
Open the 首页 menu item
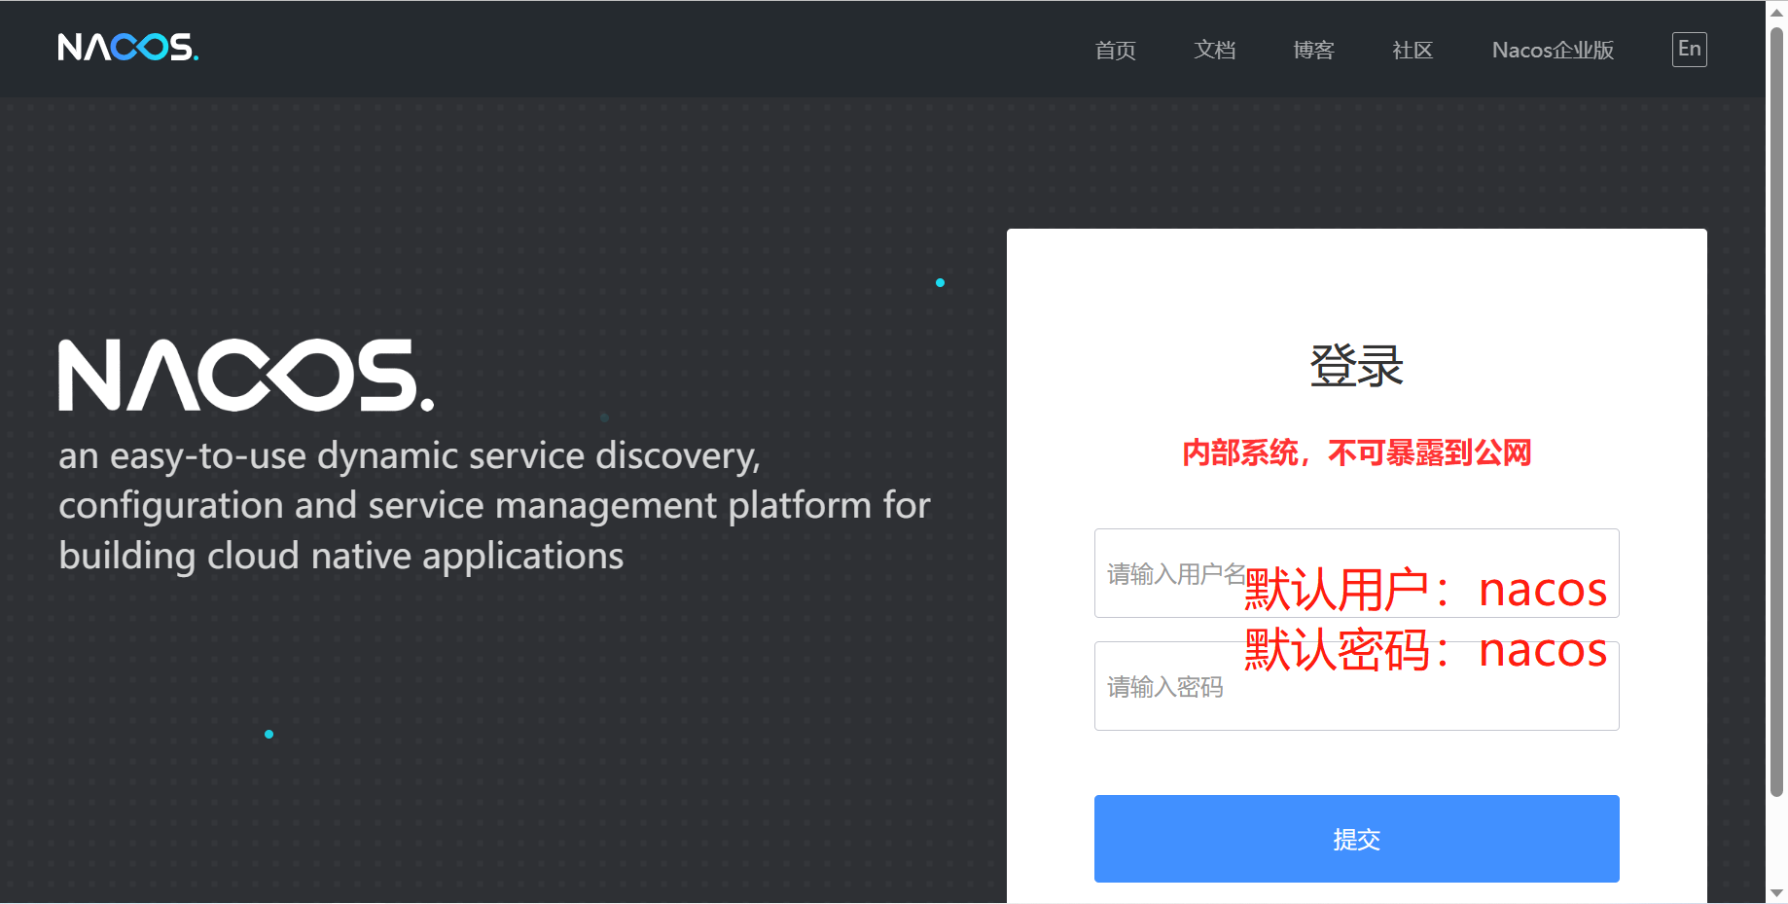(x=1115, y=50)
